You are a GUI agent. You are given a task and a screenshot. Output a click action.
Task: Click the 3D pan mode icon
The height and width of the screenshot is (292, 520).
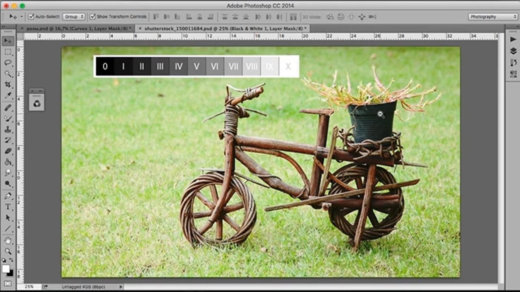(x=351, y=17)
